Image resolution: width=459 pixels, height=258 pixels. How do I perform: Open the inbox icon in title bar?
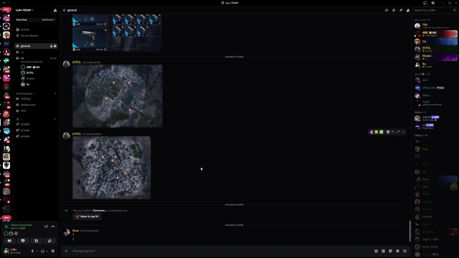[425, 3]
